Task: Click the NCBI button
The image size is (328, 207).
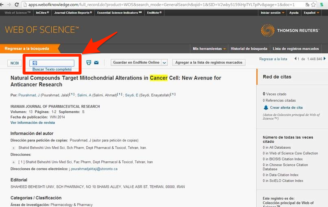Action: 15,63
